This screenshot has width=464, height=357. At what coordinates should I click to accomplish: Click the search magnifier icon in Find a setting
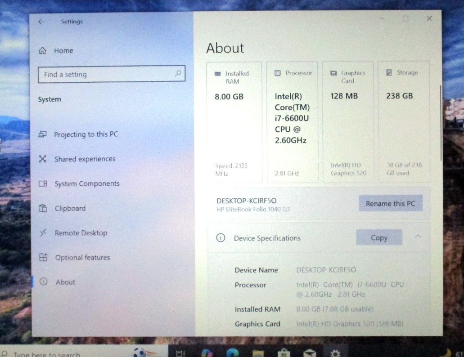(x=178, y=73)
